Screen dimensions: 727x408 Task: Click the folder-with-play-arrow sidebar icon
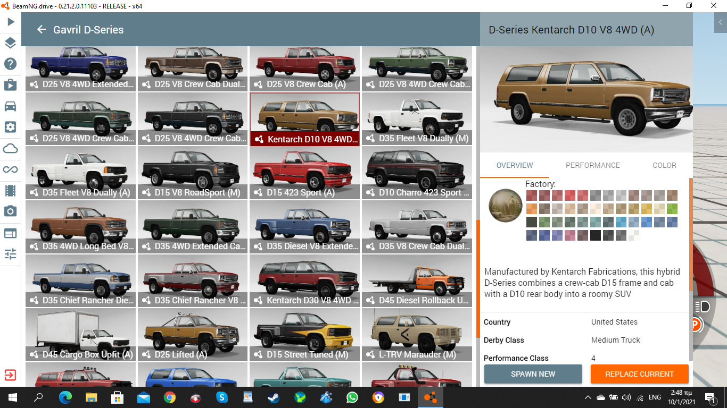11,85
